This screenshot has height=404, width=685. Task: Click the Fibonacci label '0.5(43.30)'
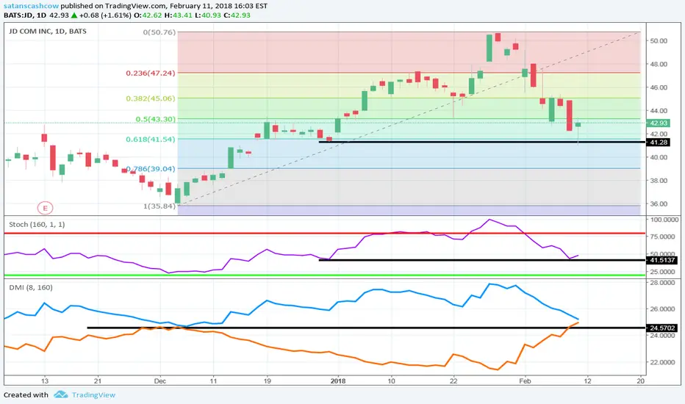(155, 119)
